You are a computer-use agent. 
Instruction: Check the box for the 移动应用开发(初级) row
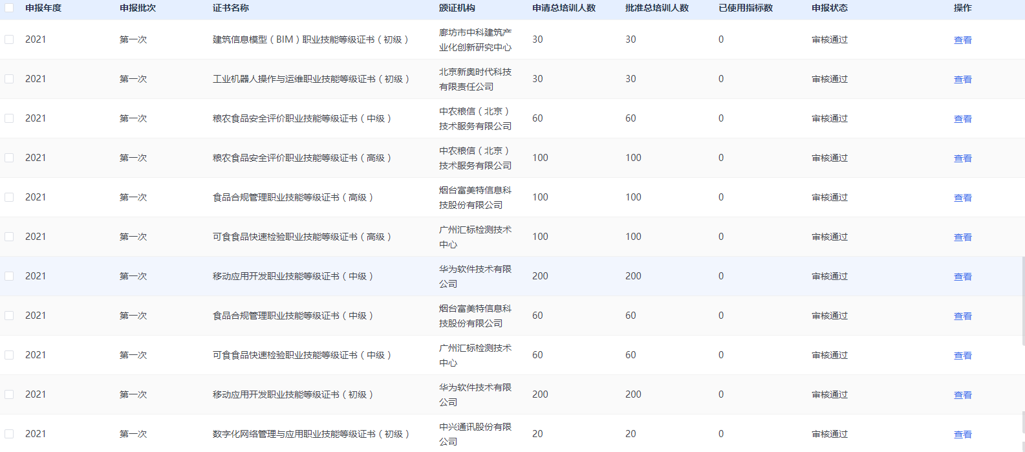coord(9,394)
